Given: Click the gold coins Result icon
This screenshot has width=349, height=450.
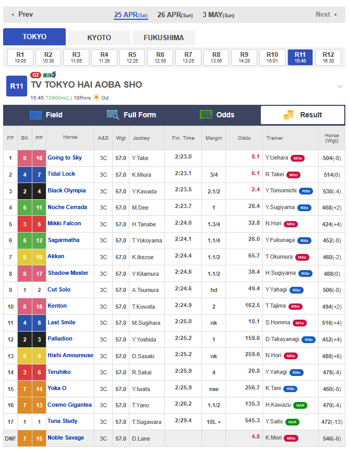Looking at the screenshot, I should click(x=288, y=115).
